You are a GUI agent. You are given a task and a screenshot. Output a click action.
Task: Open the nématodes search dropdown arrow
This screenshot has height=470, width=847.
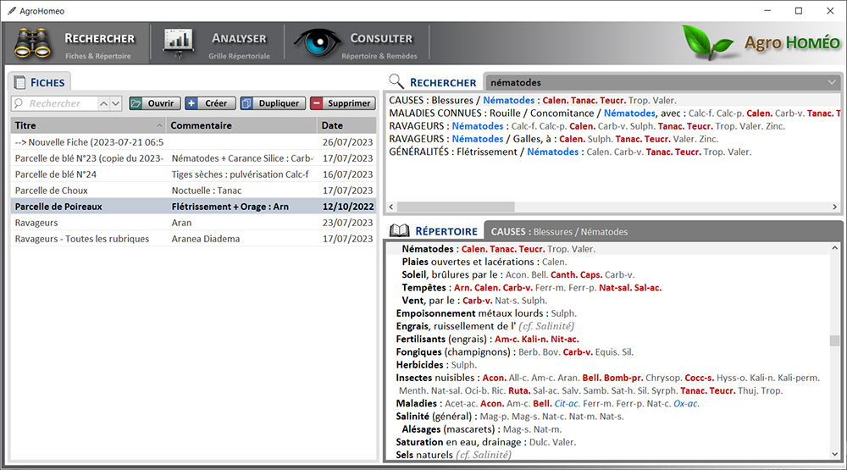point(832,82)
